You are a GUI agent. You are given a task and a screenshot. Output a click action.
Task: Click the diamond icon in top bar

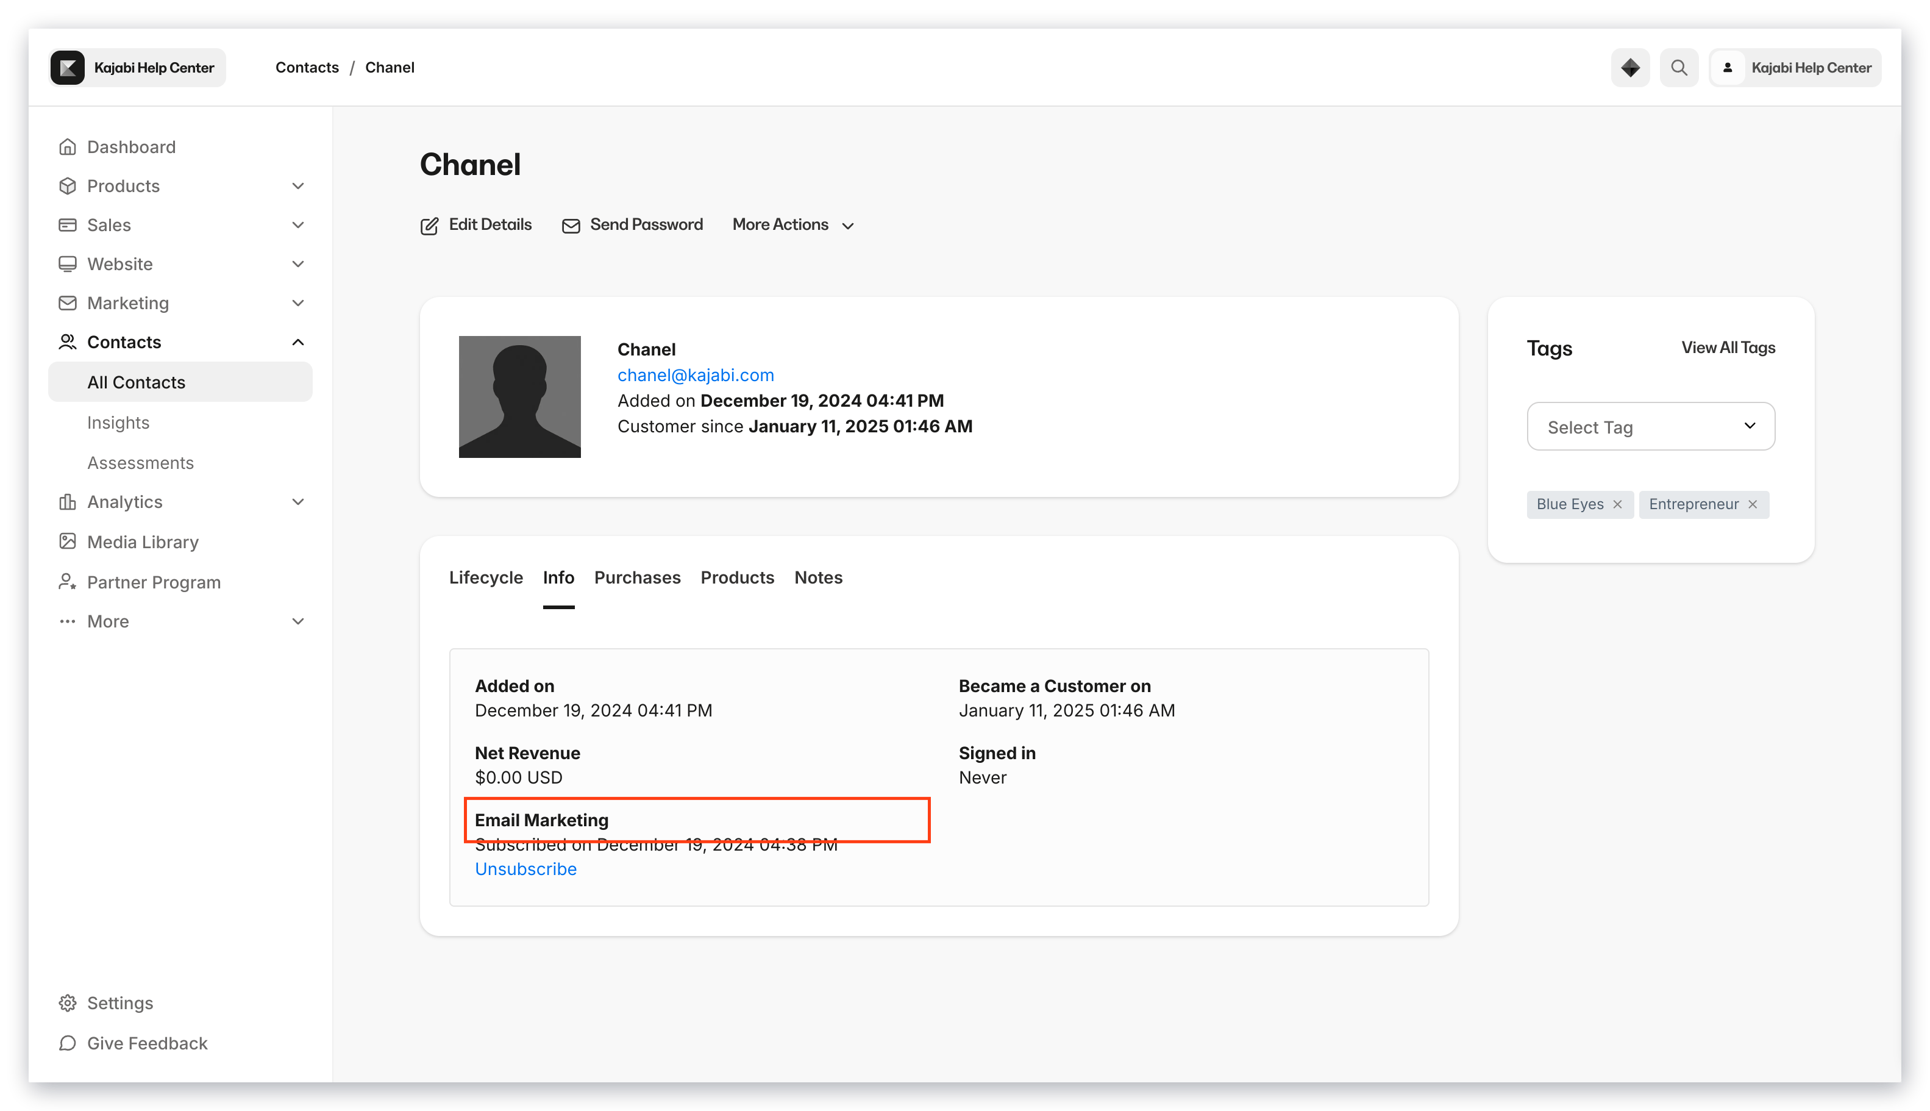coord(1629,67)
